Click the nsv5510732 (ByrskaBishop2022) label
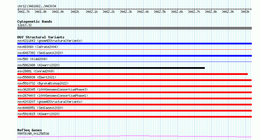 tap(43, 83)
